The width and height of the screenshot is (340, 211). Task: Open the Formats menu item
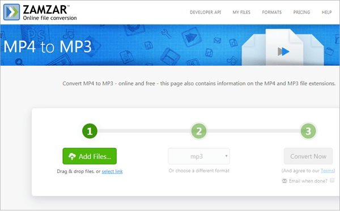point(271,12)
